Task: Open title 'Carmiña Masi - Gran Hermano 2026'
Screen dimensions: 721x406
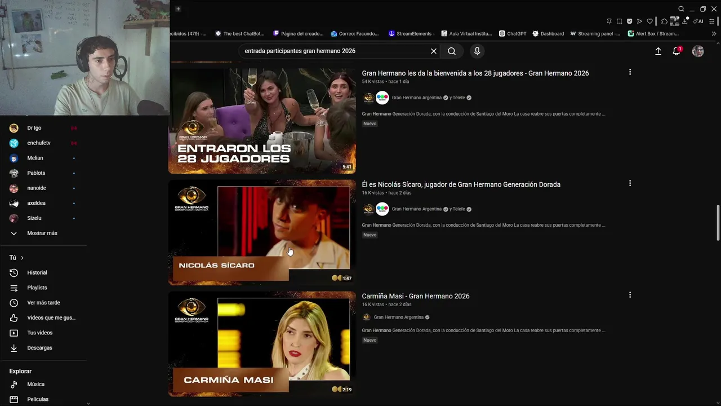Action: point(416,296)
